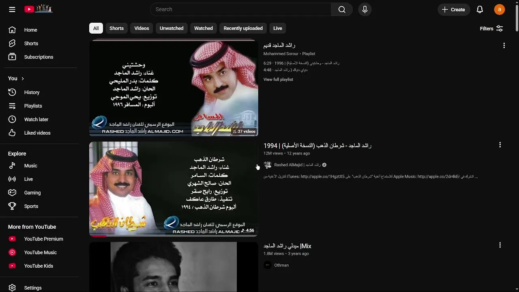Open the Mohammed Sorour channel link
Image resolution: width=519 pixels, height=292 pixels.
(281, 54)
